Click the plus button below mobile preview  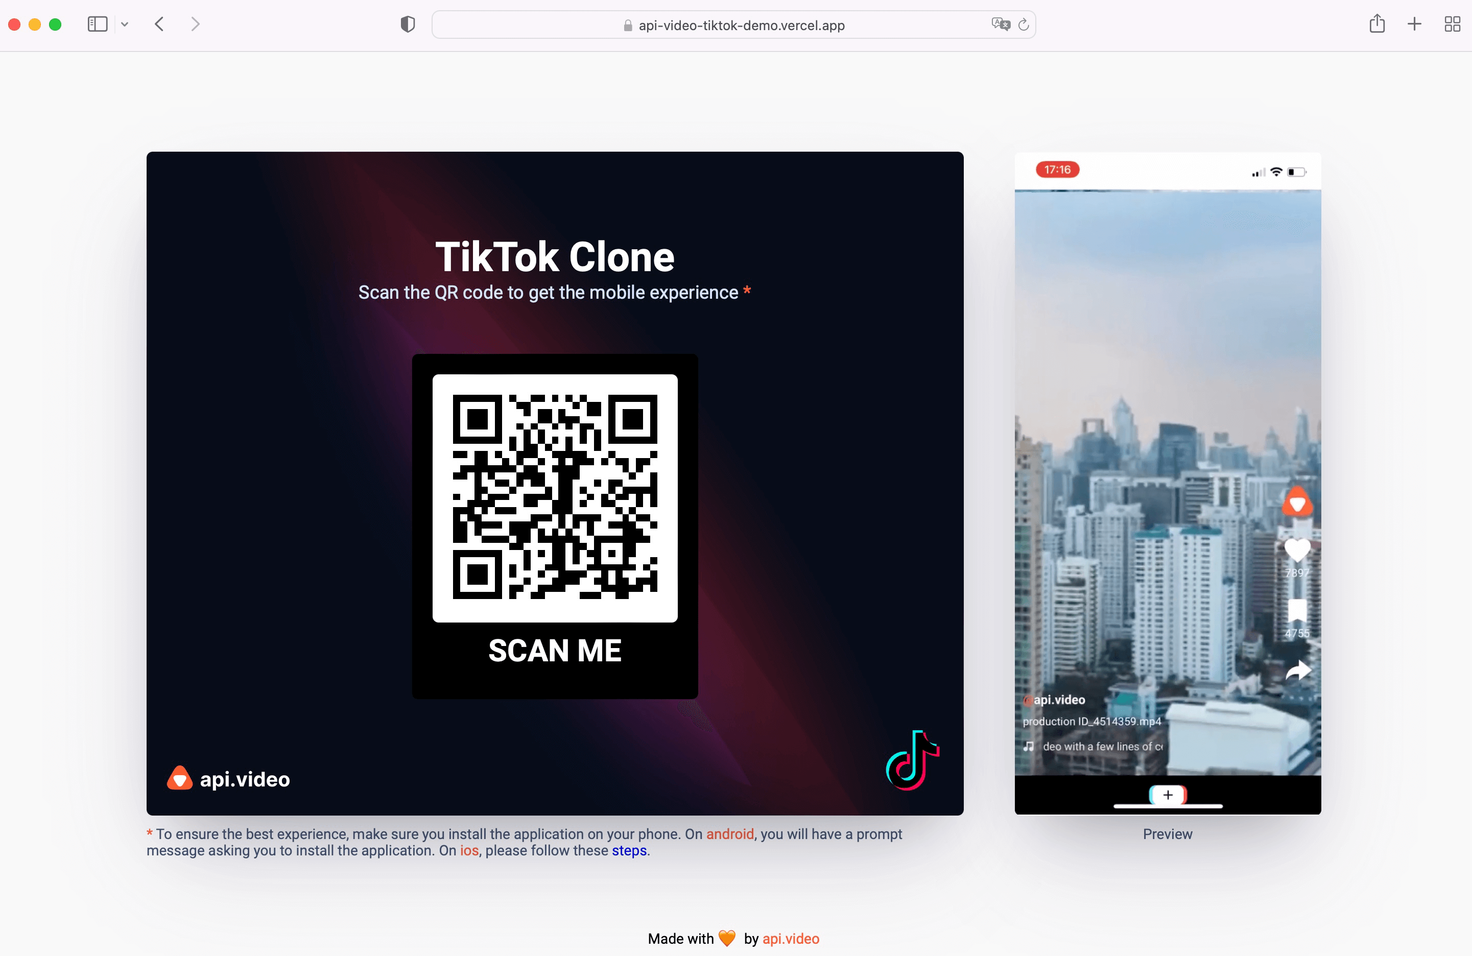point(1167,795)
